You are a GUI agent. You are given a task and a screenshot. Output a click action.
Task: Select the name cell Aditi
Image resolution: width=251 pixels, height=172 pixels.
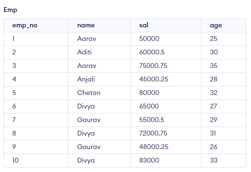tap(84, 52)
